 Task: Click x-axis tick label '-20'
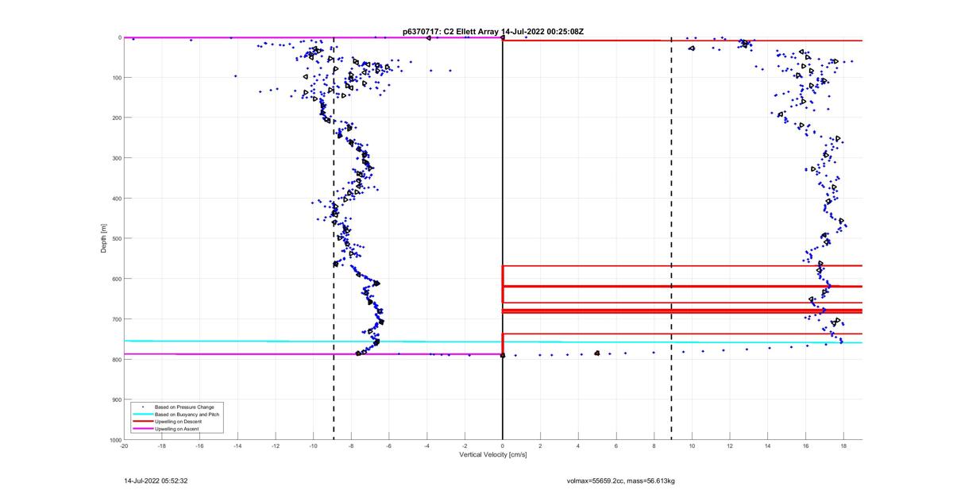124,446
